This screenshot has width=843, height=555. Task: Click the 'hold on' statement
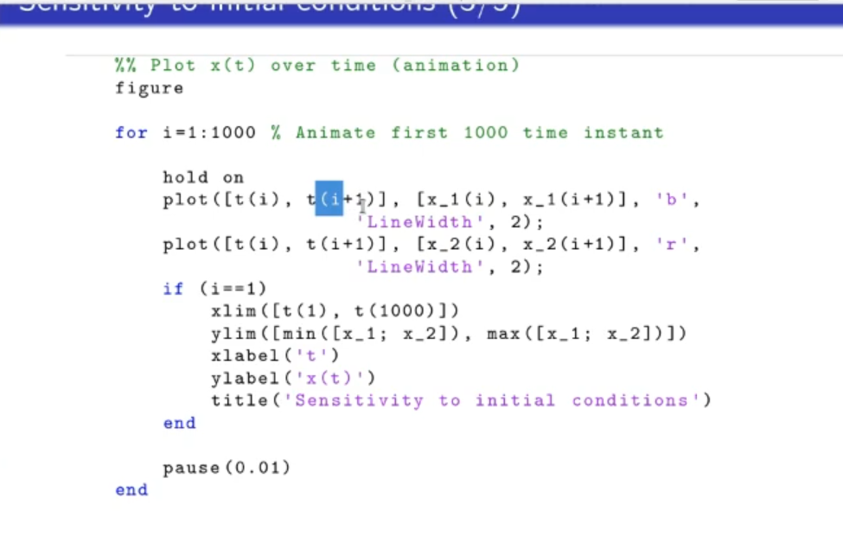pos(203,177)
